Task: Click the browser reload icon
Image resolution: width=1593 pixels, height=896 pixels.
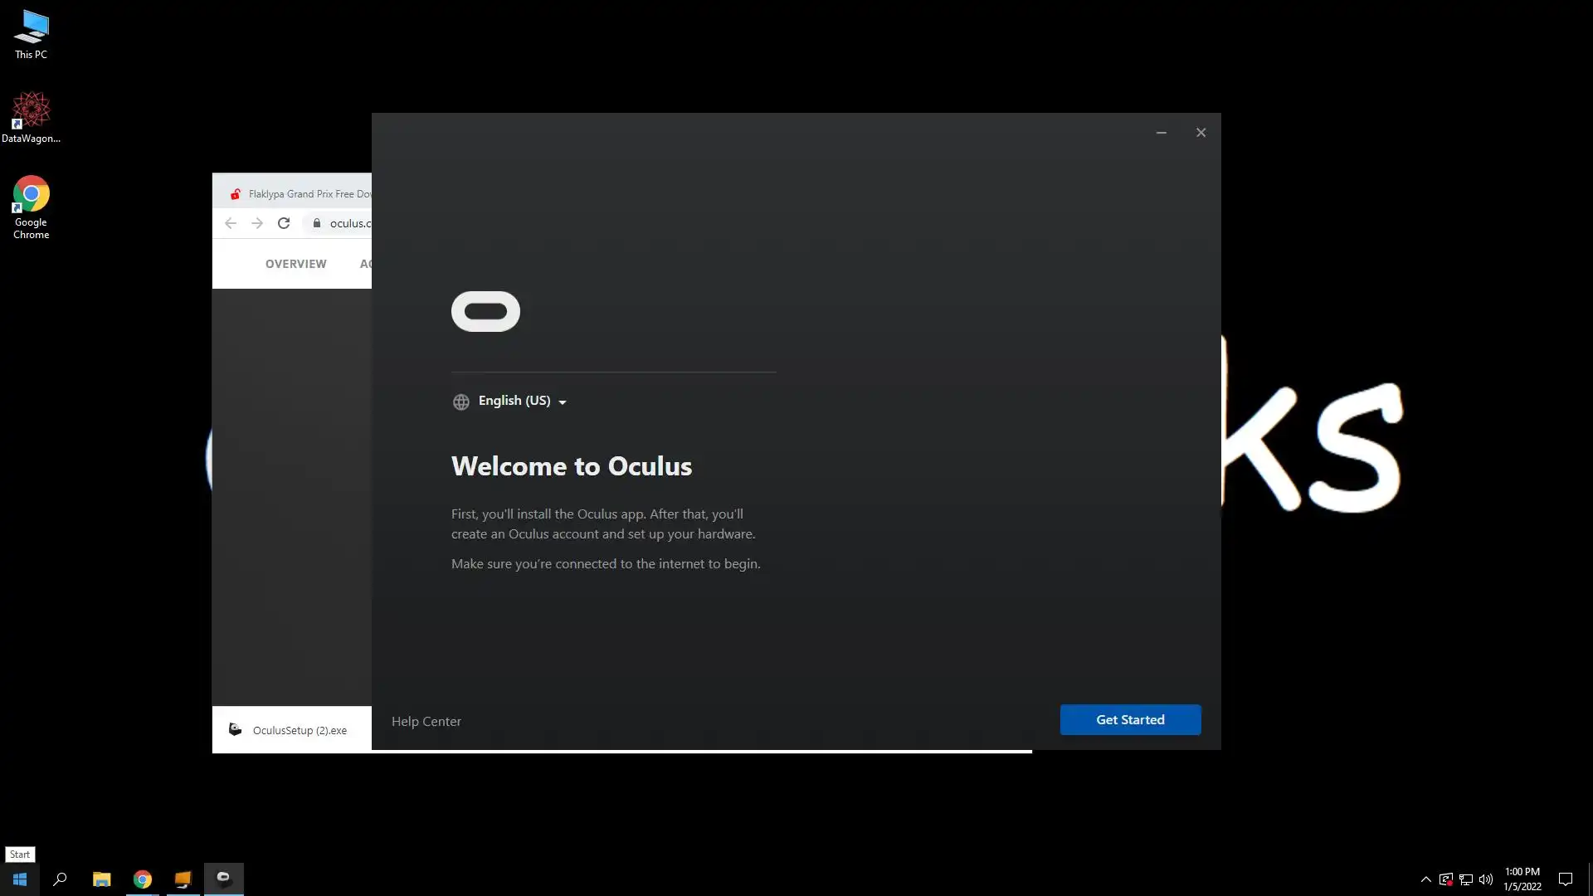Action: click(284, 223)
